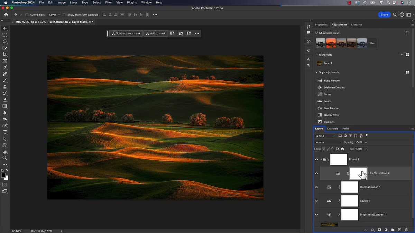Screen dimensions: 415x233
Task: Select the Move tool
Action: click(5, 29)
